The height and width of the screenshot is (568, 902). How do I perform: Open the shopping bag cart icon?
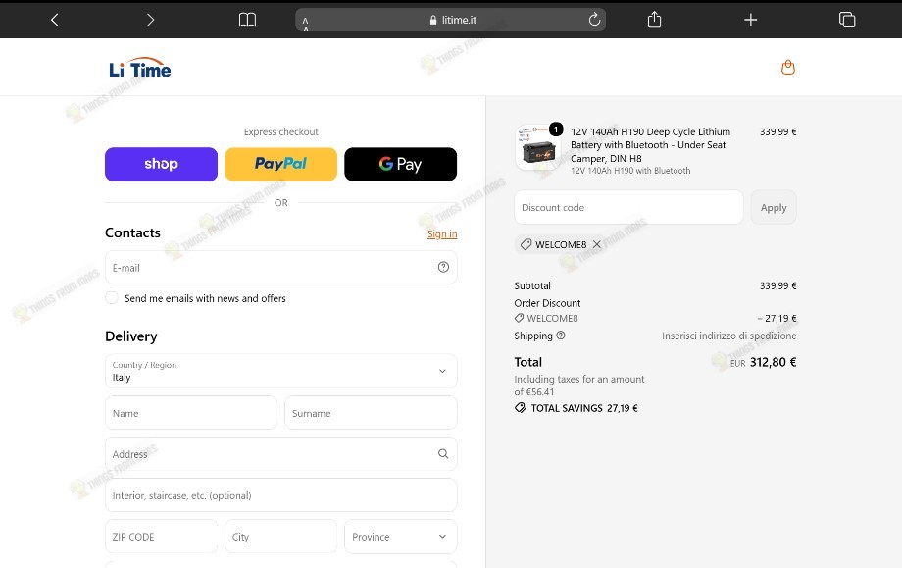click(787, 68)
